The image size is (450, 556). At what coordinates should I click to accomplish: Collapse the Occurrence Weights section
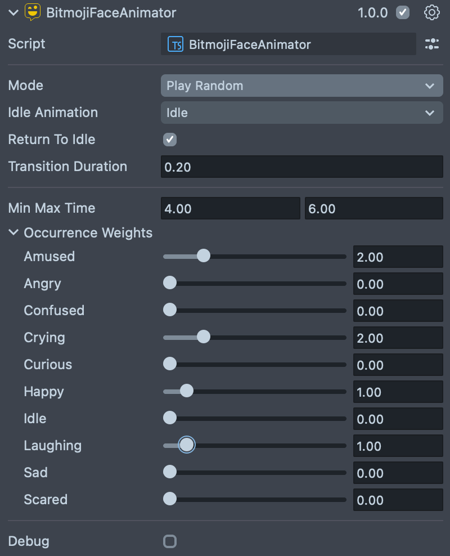click(14, 233)
